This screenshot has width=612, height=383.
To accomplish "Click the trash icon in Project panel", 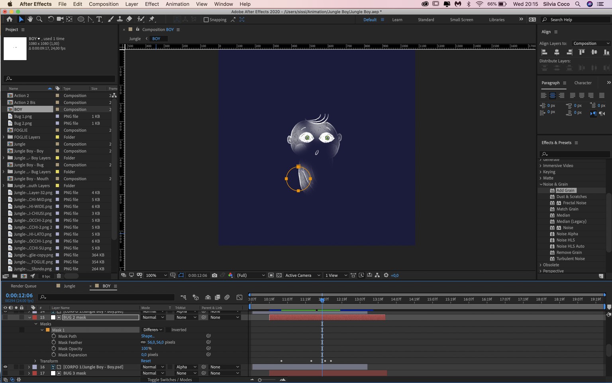I will click(x=59, y=276).
